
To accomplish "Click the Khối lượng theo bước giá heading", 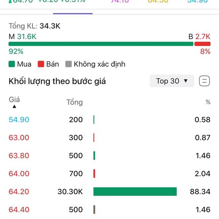I will click(57, 81).
